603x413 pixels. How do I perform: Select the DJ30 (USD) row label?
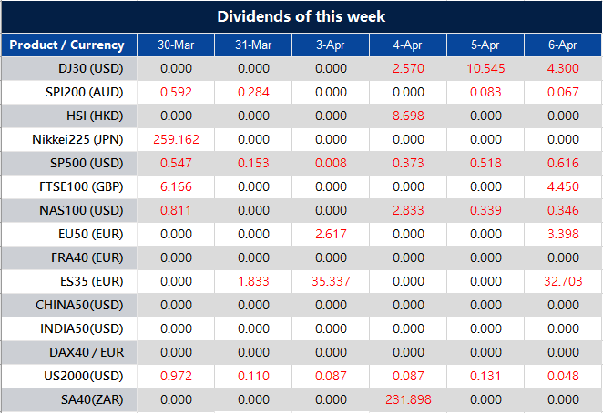pyautogui.click(x=90, y=68)
